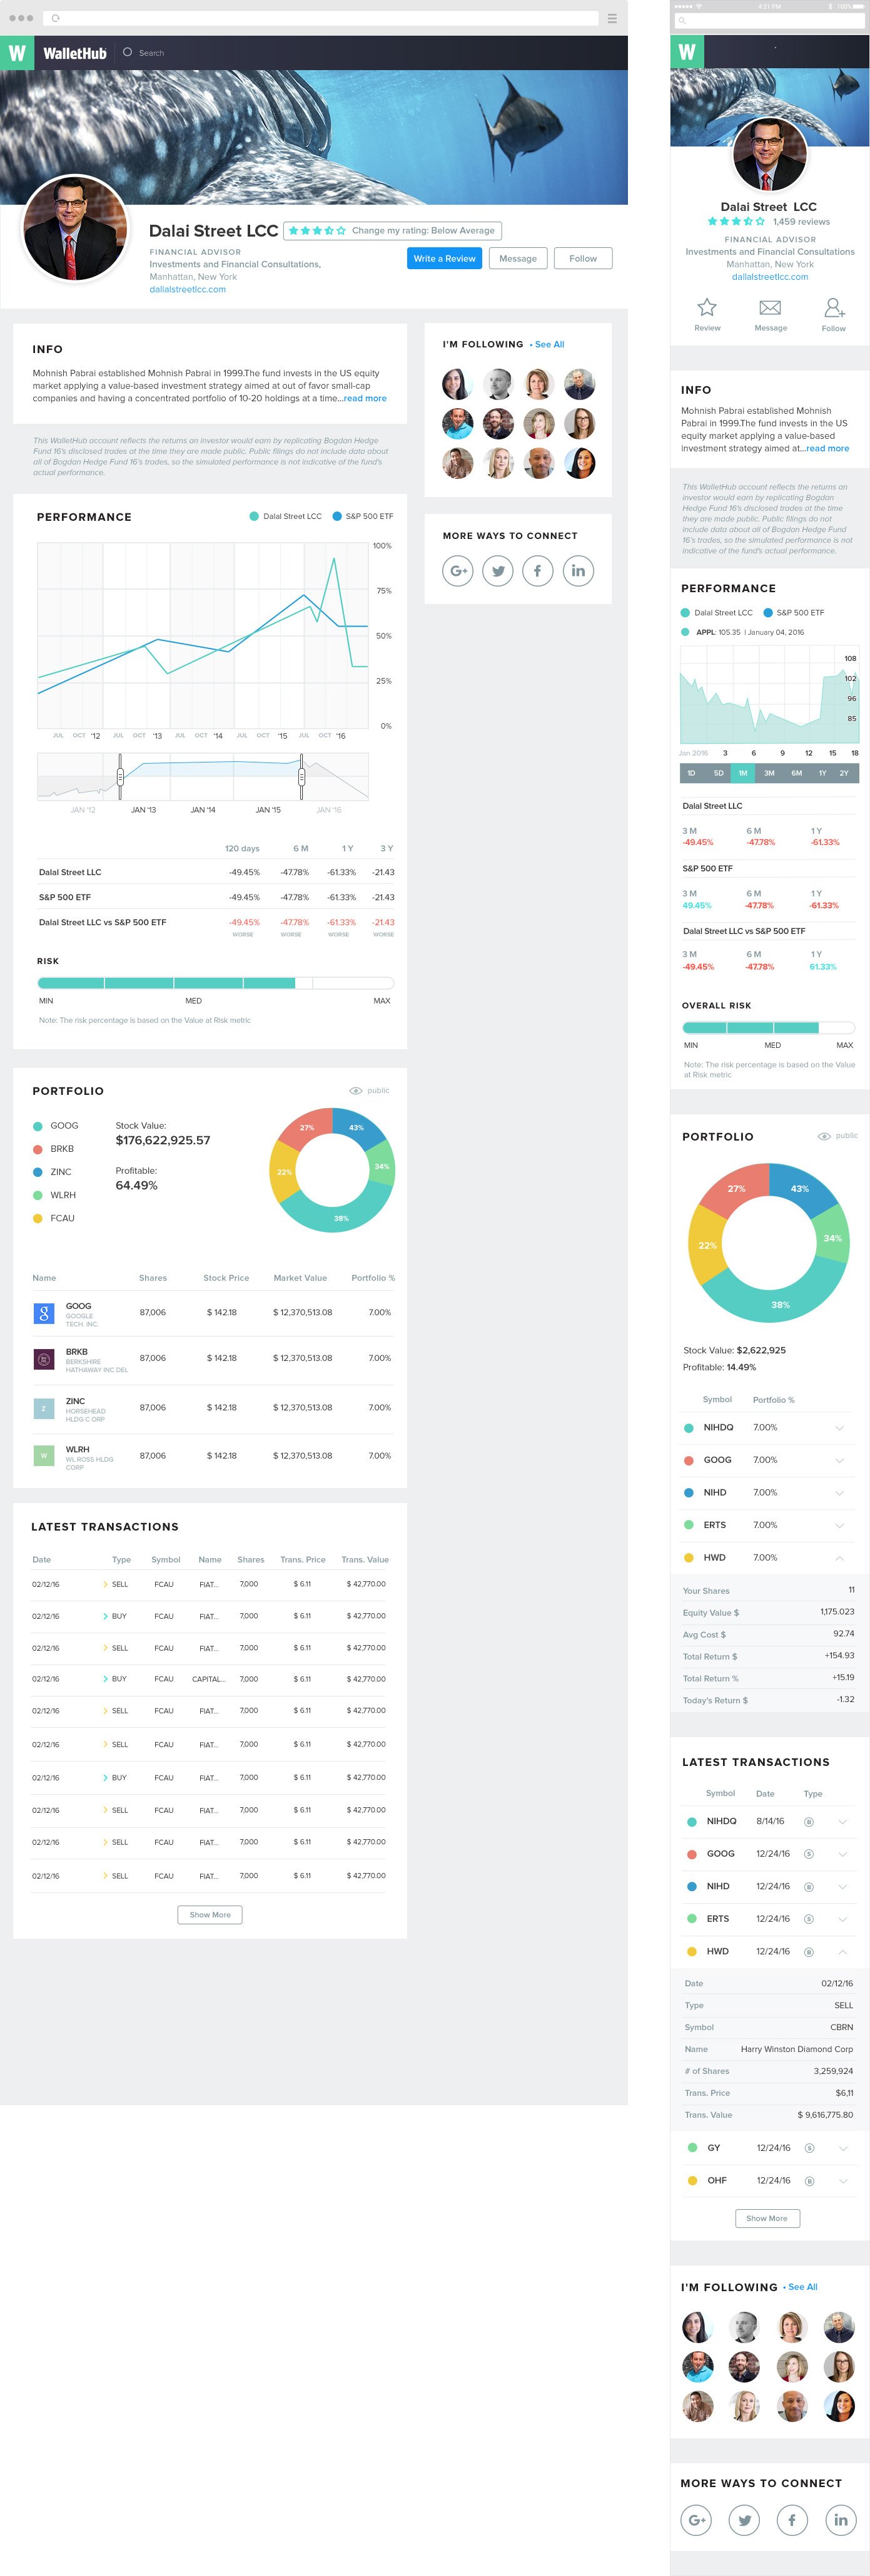Click left handle of desktop chart range slider
Image resolution: width=870 pixels, height=2576 pixels.
120,776
